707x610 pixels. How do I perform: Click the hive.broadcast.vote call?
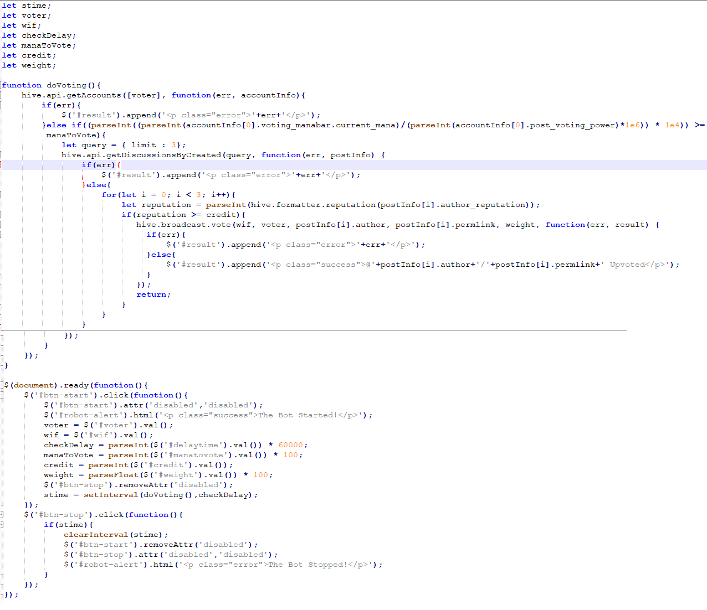pyautogui.click(x=183, y=225)
